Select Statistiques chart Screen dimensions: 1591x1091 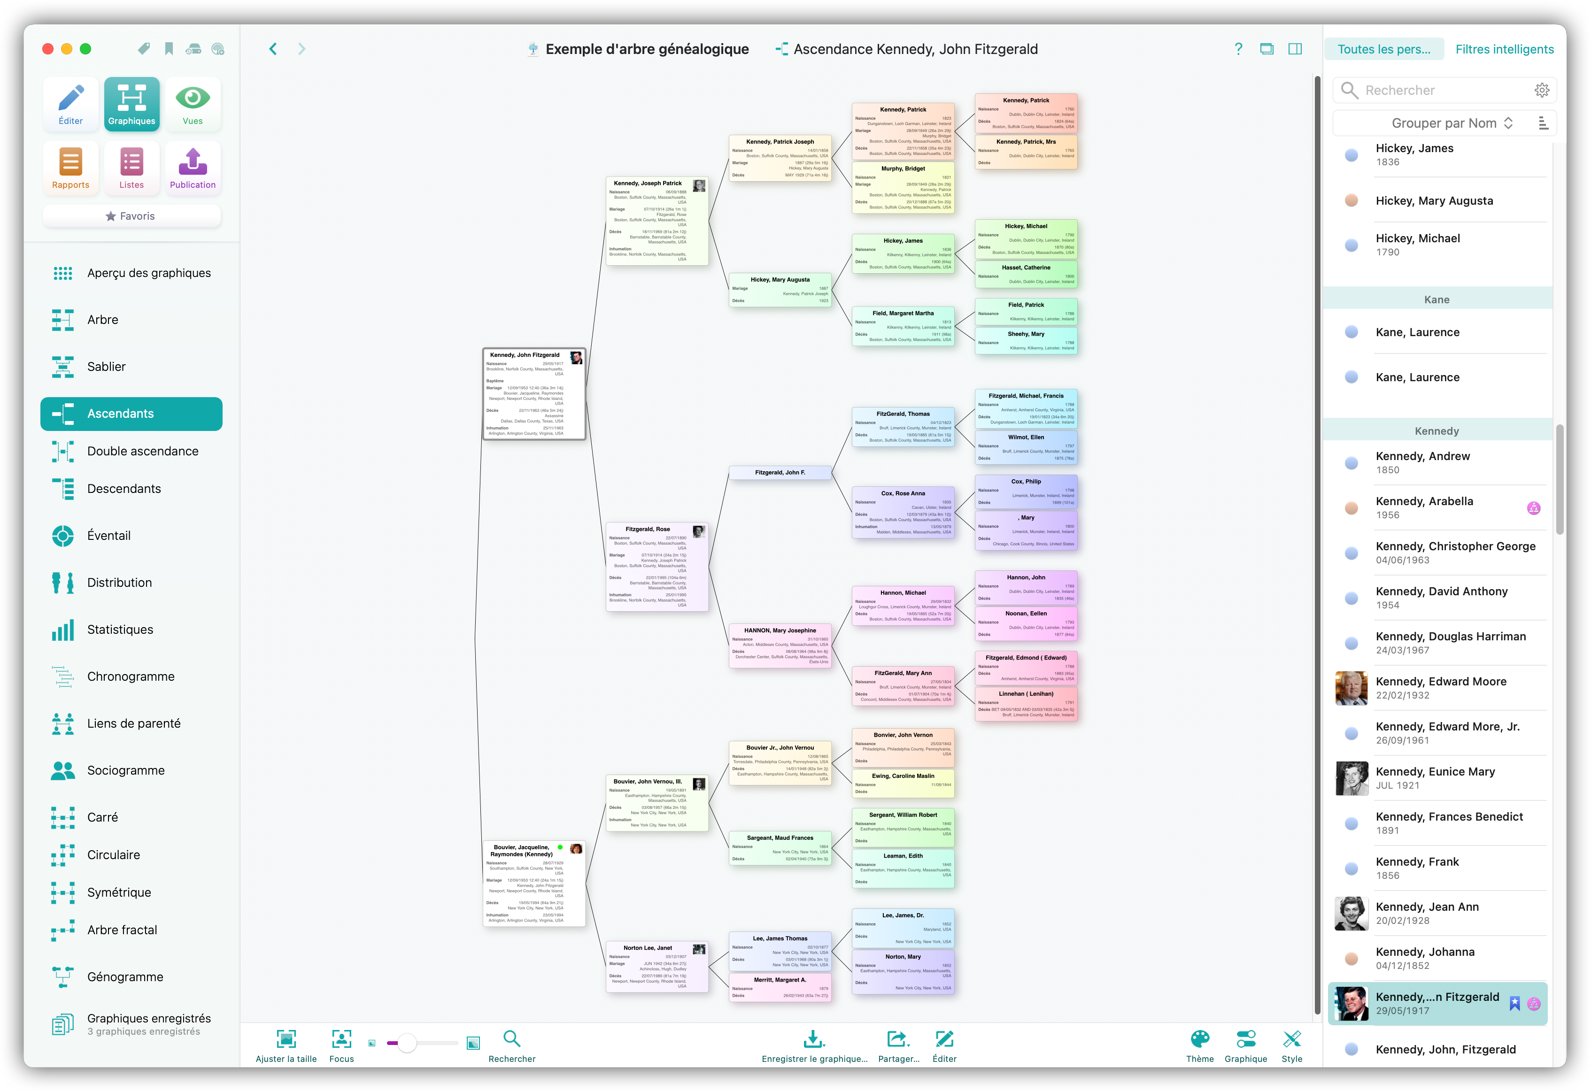[131, 630]
